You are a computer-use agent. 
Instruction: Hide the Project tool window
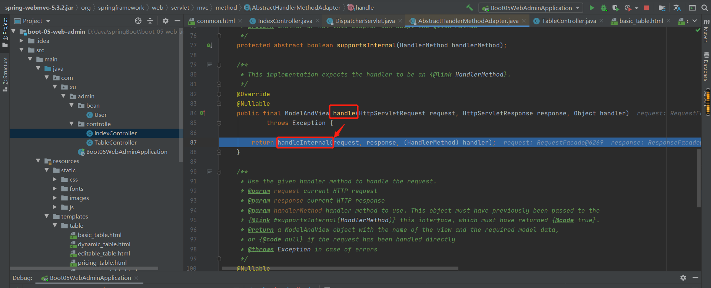click(x=177, y=21)
